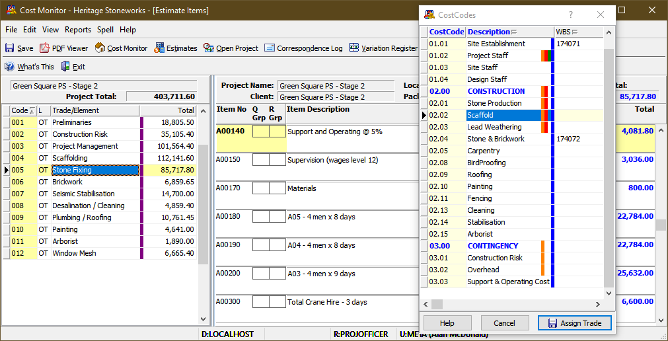Click the Cost Monitor app title icon
The width and height of the screenshot is (668, 341).
pyautogui.click(x=12, y=10)
